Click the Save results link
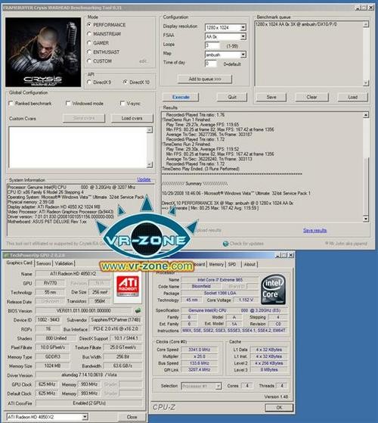 tap(314, 230)
